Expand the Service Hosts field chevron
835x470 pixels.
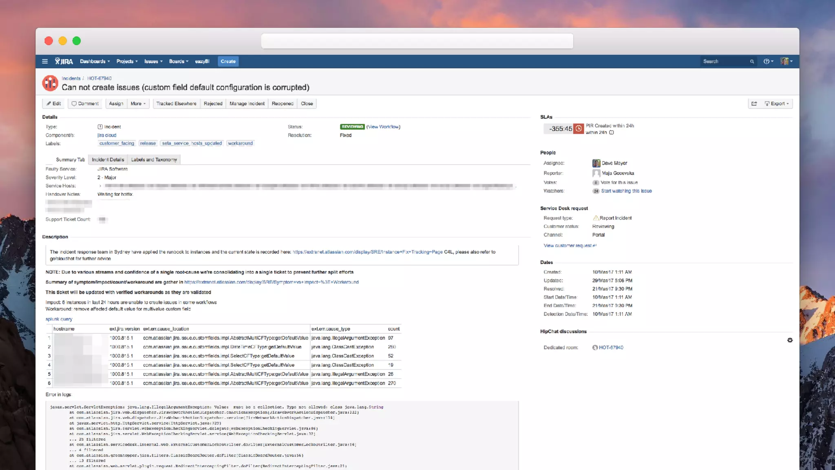tap(100, 186)
